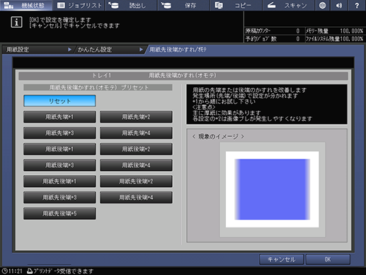Click the 予約ジョブ数 value
Screen dimensions: 366x275
tap(298, 39)
